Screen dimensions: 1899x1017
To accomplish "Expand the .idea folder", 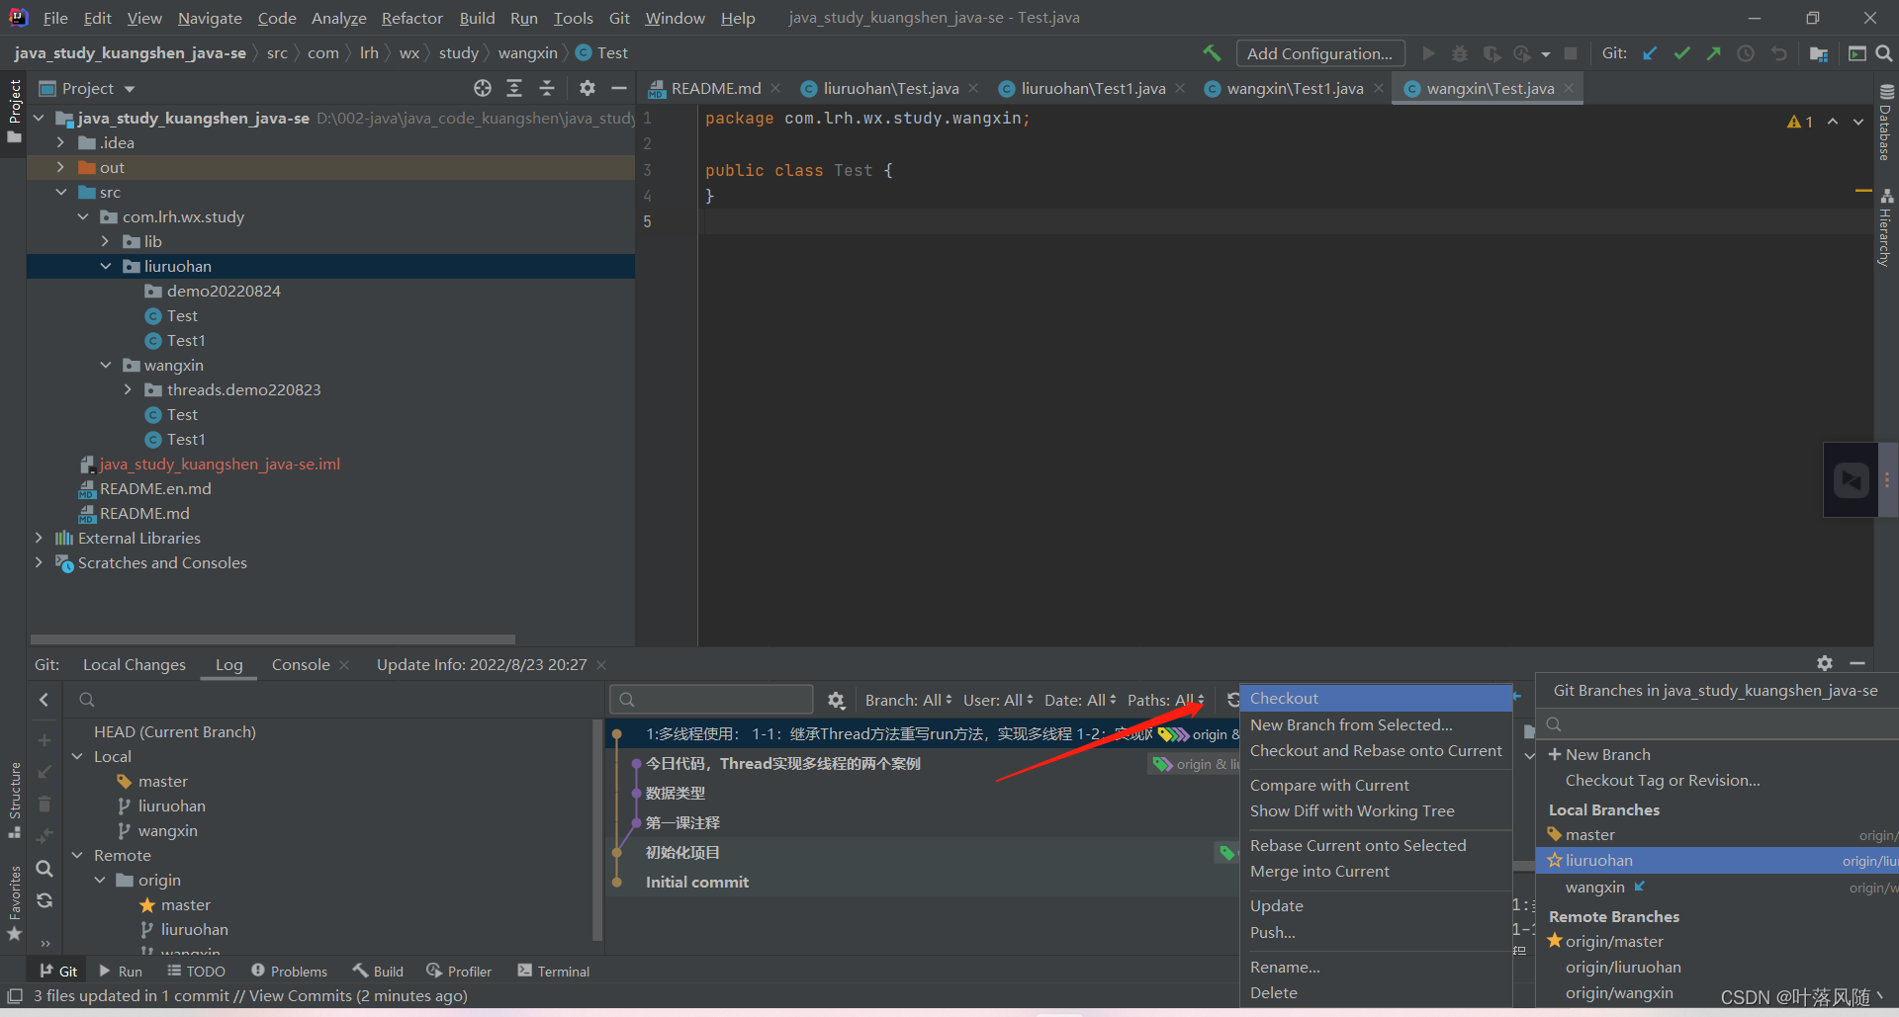I will tap(60, 142).
